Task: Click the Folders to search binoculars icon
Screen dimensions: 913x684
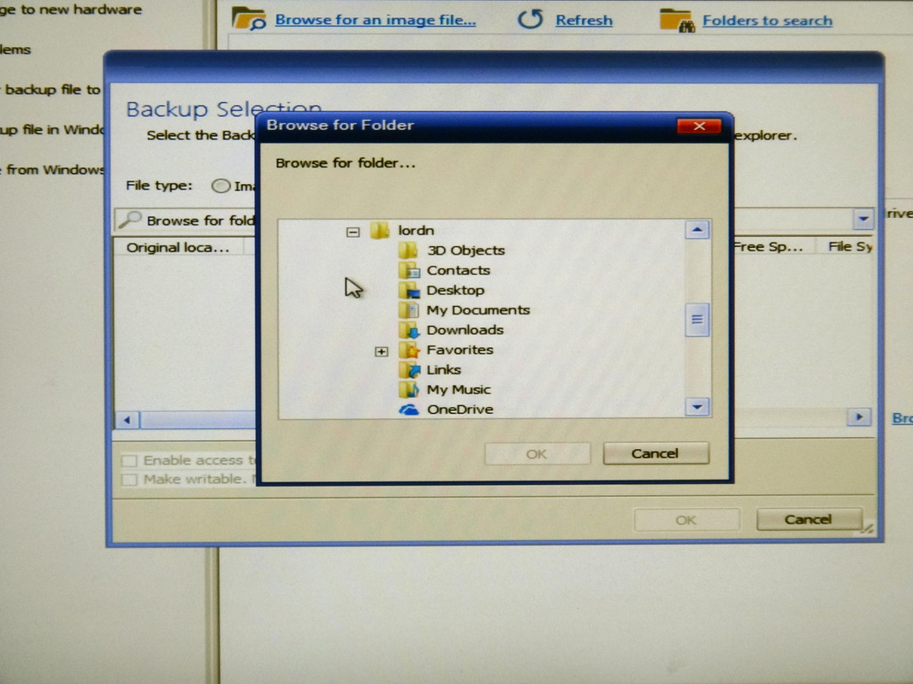Action: click(x=677, y=21)
